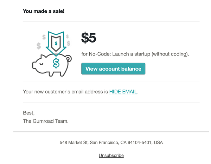Click the small dollar sign inside the arrow
Viewport: 211px width, 164px height.
56,43
